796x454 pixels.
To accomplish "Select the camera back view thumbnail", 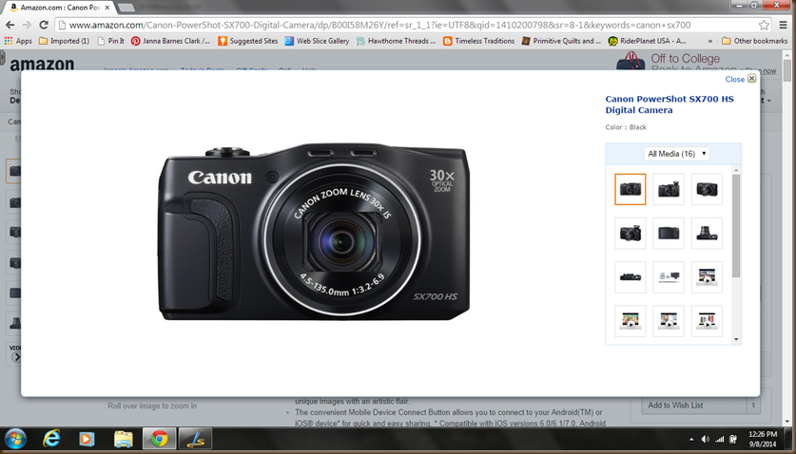I will coord(669,234).
